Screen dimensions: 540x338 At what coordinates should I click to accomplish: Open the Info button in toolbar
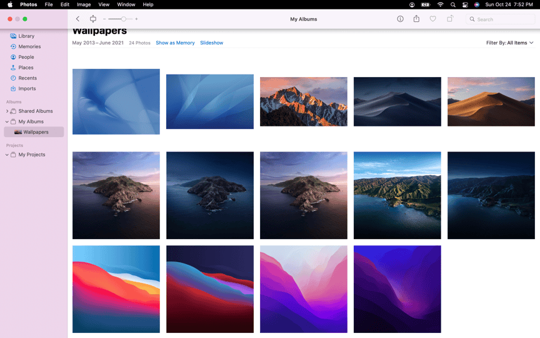pos(400,19)
